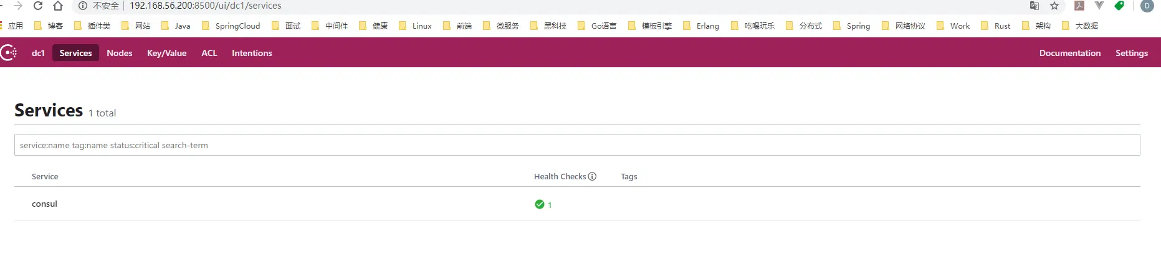Image resolution: width=1161 pixels, height=264 pixels.
Task: Open the 健康 bookmark folder
Action: tap(373, 26)
